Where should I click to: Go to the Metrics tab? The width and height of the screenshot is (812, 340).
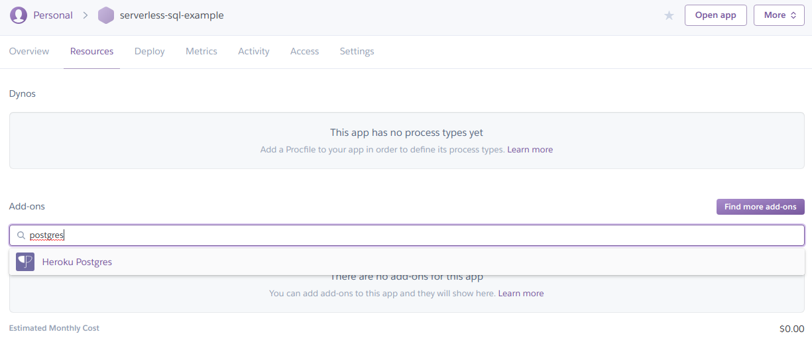(202, 51)
